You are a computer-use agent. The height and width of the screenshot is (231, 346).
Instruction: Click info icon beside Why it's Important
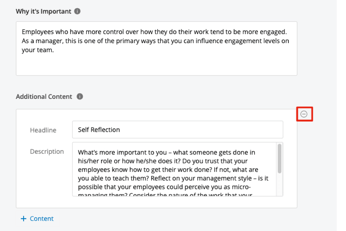tap(78, 11)
